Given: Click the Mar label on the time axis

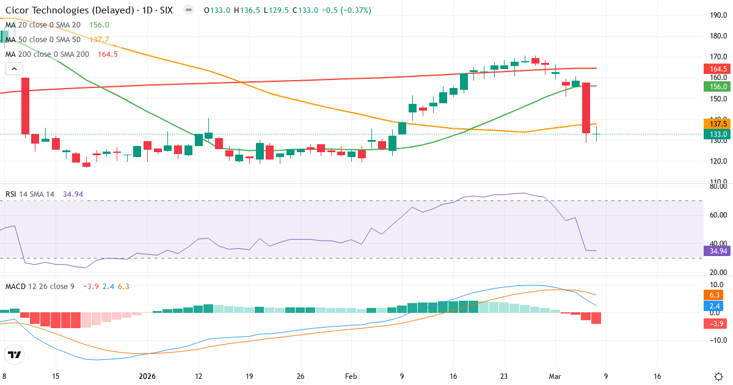Looking at the screenshot, I should (x=555, y=376).
